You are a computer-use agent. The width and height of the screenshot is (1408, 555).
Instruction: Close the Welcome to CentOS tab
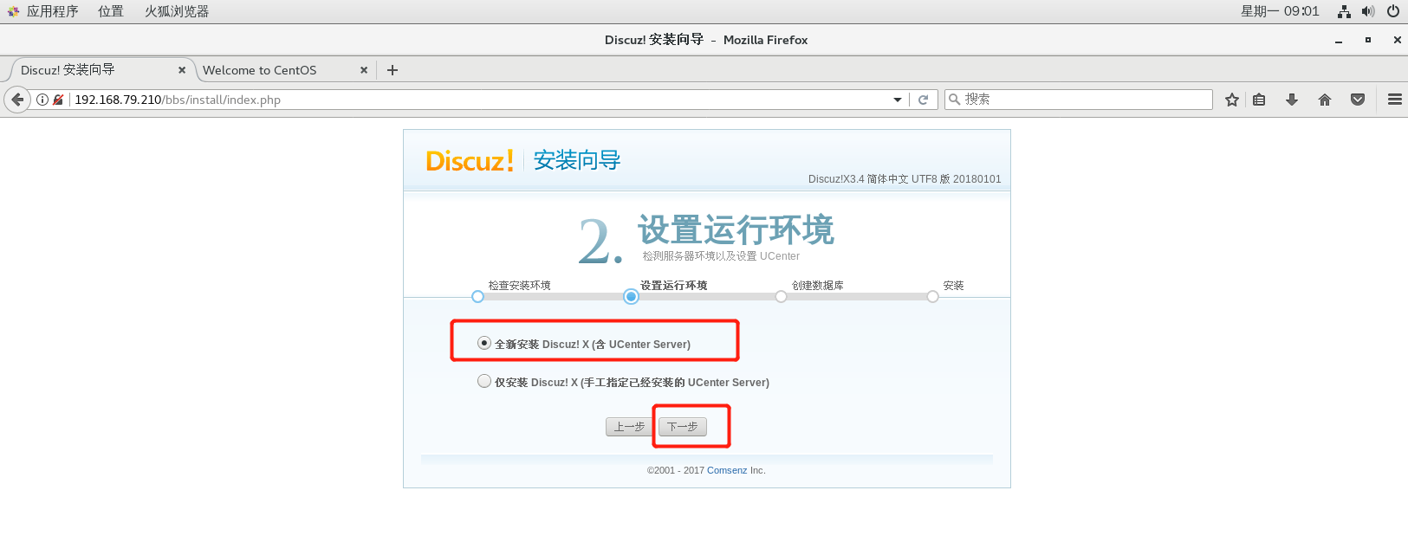click(364, 70)
